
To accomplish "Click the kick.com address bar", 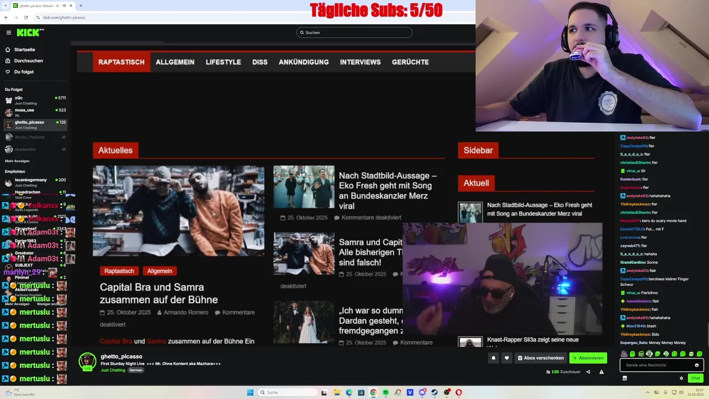I will (x=64, y=17).
